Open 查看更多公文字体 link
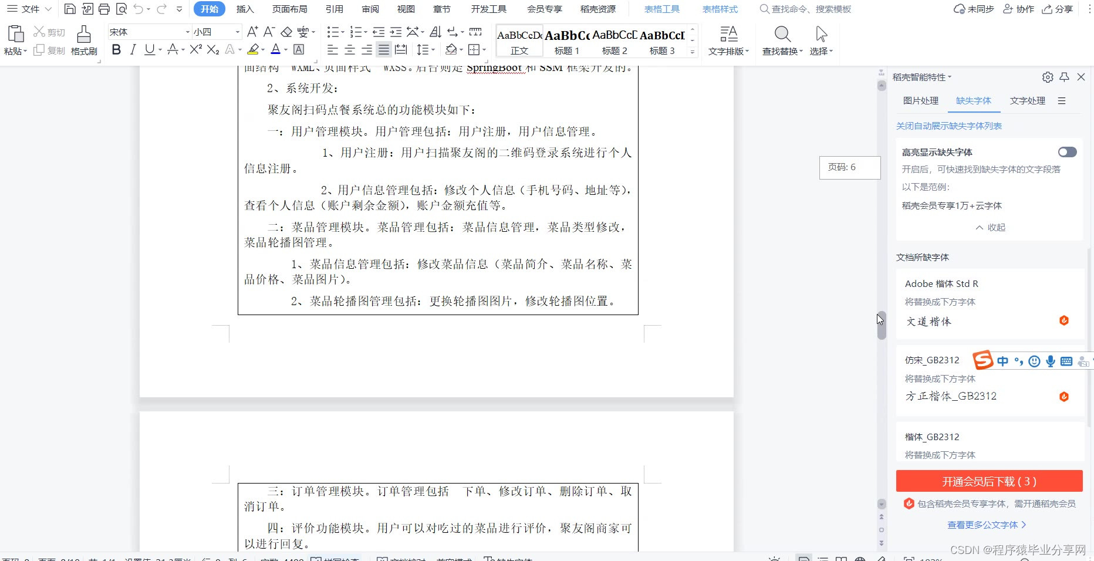Viewport: 1094px width, 561px height. pyautogui.click(x=987, y=525)
